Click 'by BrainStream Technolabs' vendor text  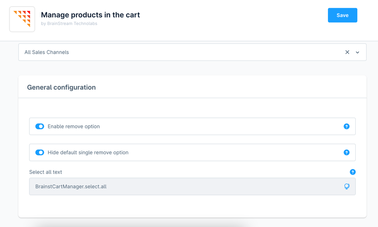69,24
